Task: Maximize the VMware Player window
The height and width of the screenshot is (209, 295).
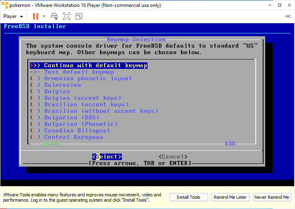Action: 280,5
